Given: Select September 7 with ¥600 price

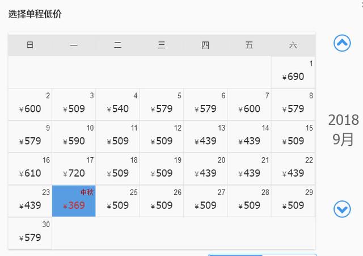Looking at the screenshot, I should click(x=249, y=104).
